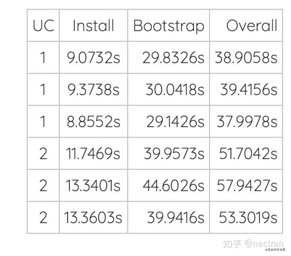The image size is (291, 256).
Task: Click the 9.0732s Install cell
Action: (x=93, y=58)
